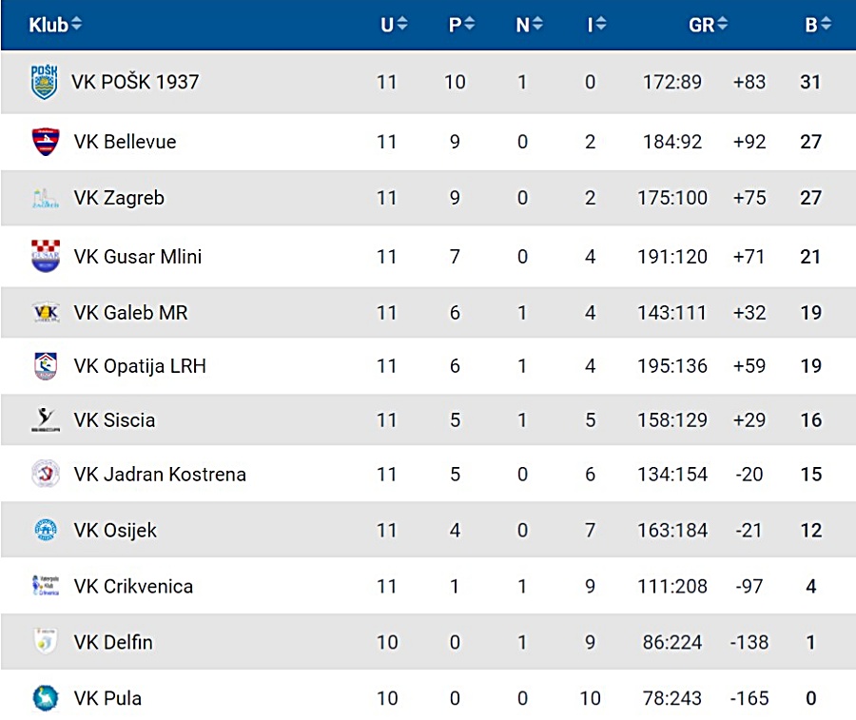Click the VK Osijek round blue logo

pos(46,530)
